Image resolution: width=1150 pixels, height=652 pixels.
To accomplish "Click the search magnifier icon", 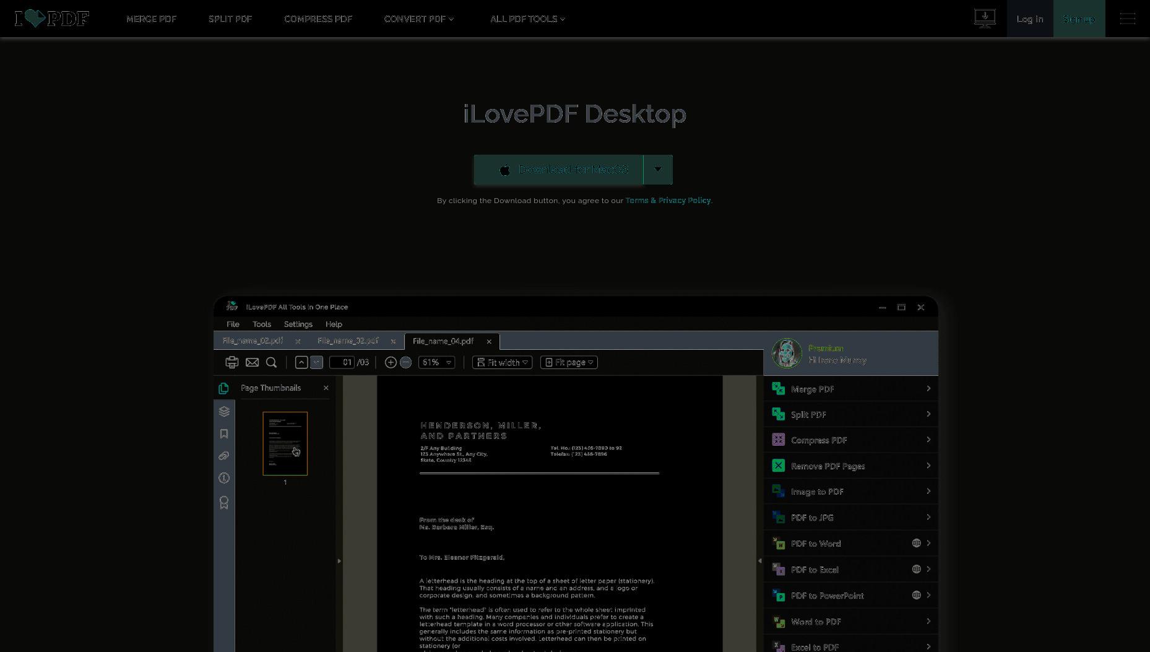I will click(271, 363).
